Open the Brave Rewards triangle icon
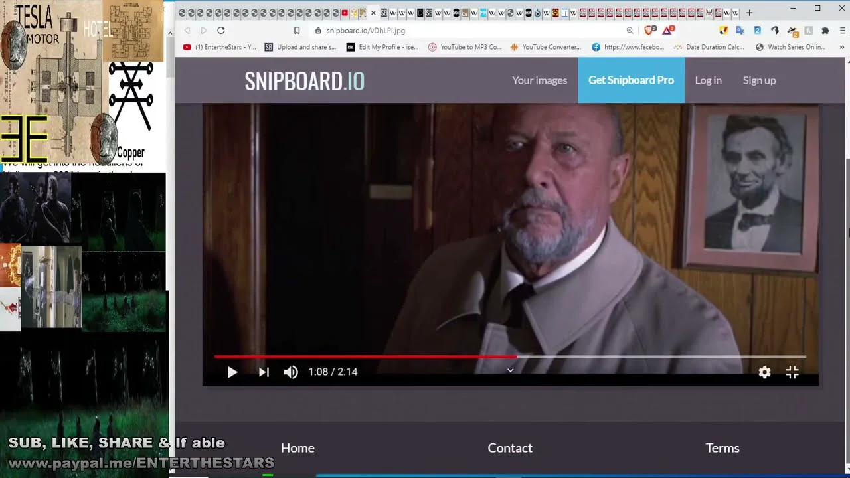Viewport: 850px width, 478px height. [668, 30]
